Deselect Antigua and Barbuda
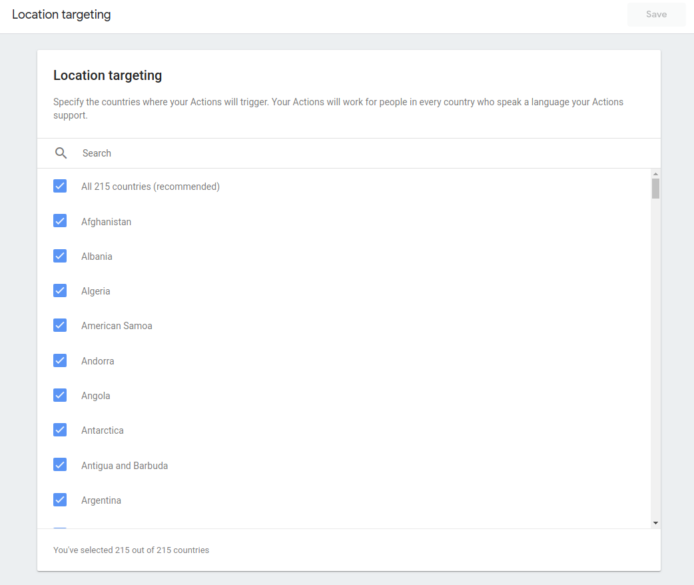The height and width of the screenshot is (585, 694). pos(60,464)
